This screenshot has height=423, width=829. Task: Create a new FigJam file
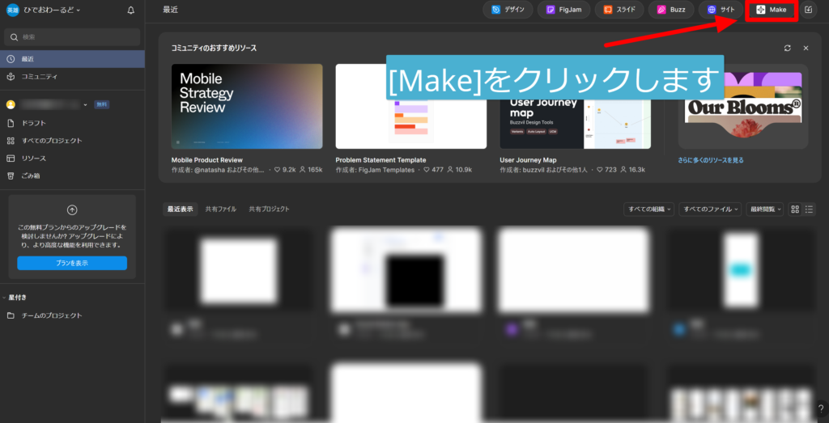pyautogui.click(x=563, y=10)
